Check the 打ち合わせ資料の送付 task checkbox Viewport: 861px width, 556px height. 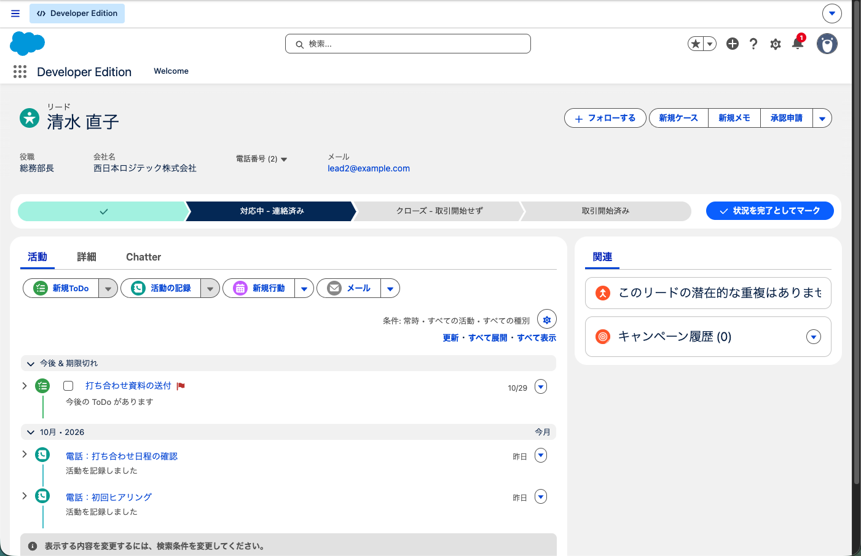[68, 386]
